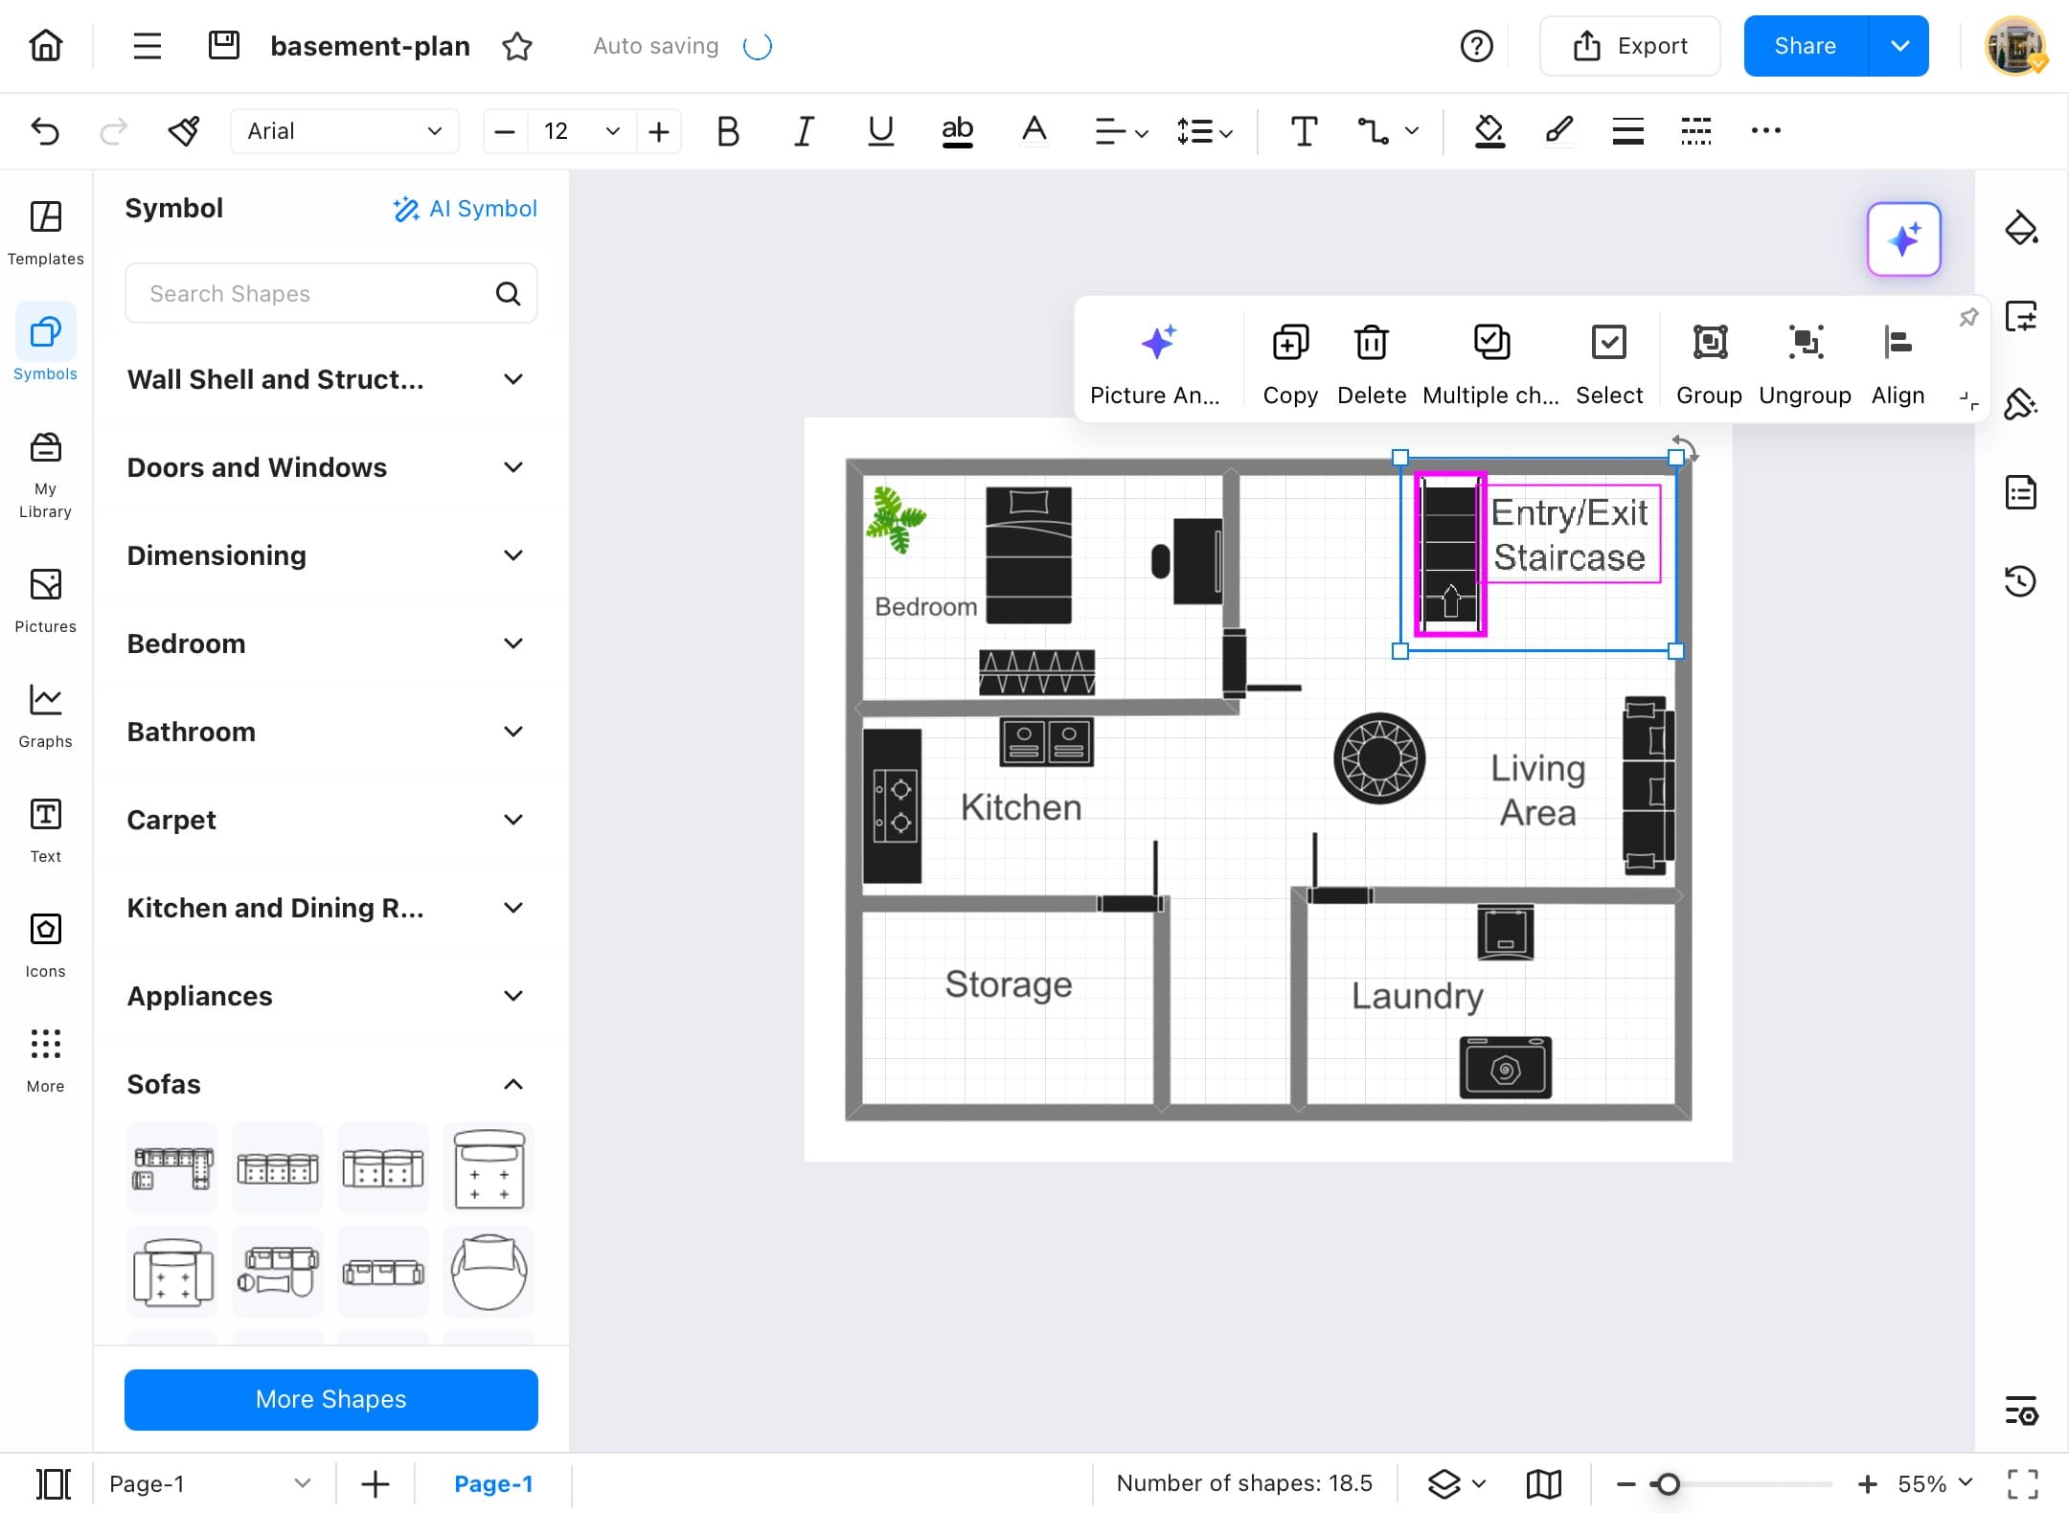This screenshot has height=1513, width=2069.
Task: Switch to the Page-1 tab
Action: point(492,1483)
